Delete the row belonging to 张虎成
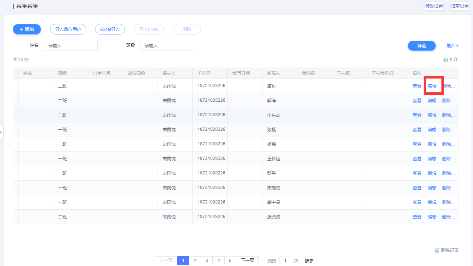This screenshot has height=266, width=473. (448, 217)
